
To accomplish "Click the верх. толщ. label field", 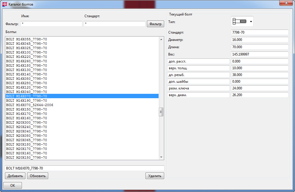I will [x=199, y=68].
